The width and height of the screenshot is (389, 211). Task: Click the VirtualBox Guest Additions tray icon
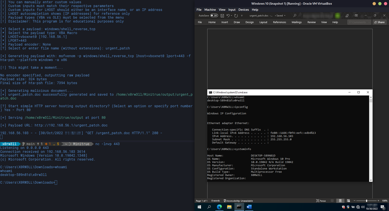coord(348,207)
